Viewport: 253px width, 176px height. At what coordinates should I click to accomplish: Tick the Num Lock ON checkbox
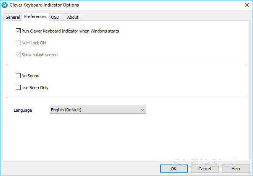coord(18,43)
